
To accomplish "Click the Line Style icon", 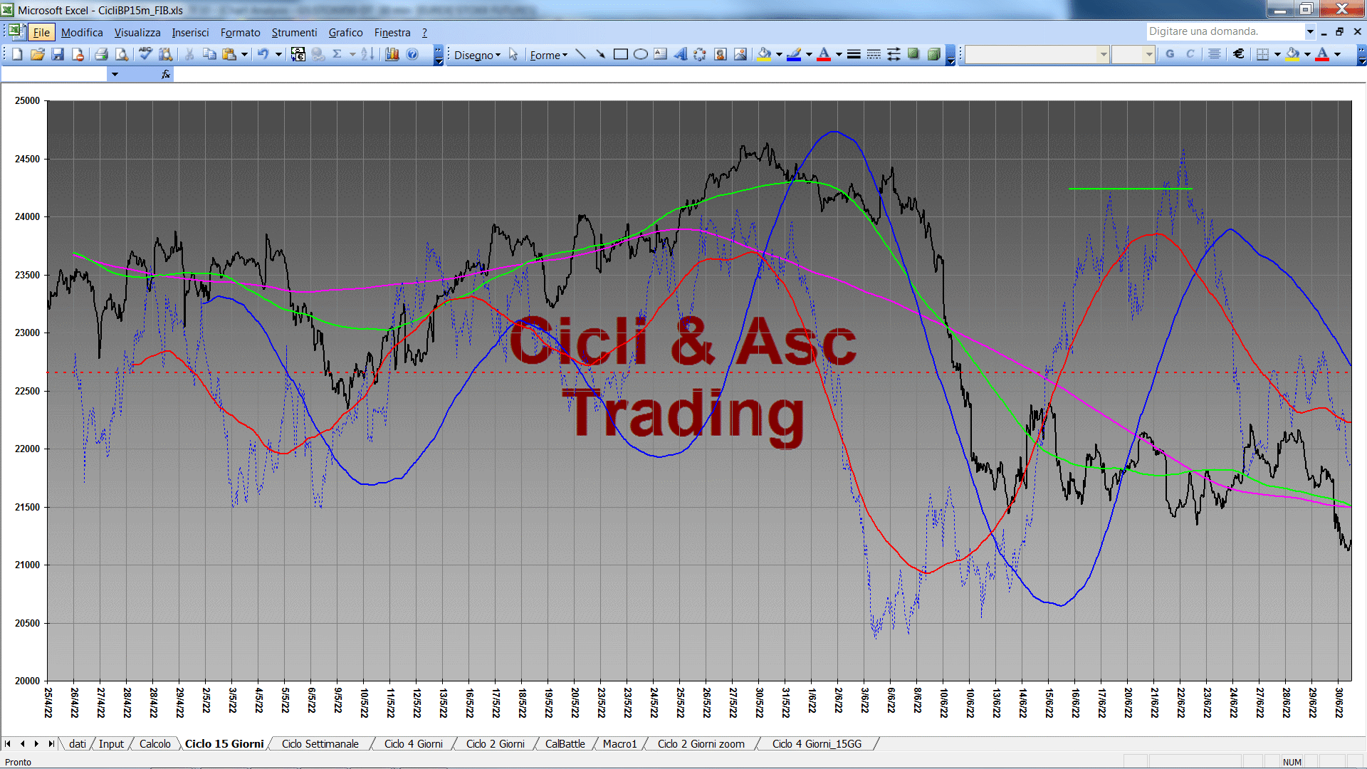I will [x=854, y=54].
